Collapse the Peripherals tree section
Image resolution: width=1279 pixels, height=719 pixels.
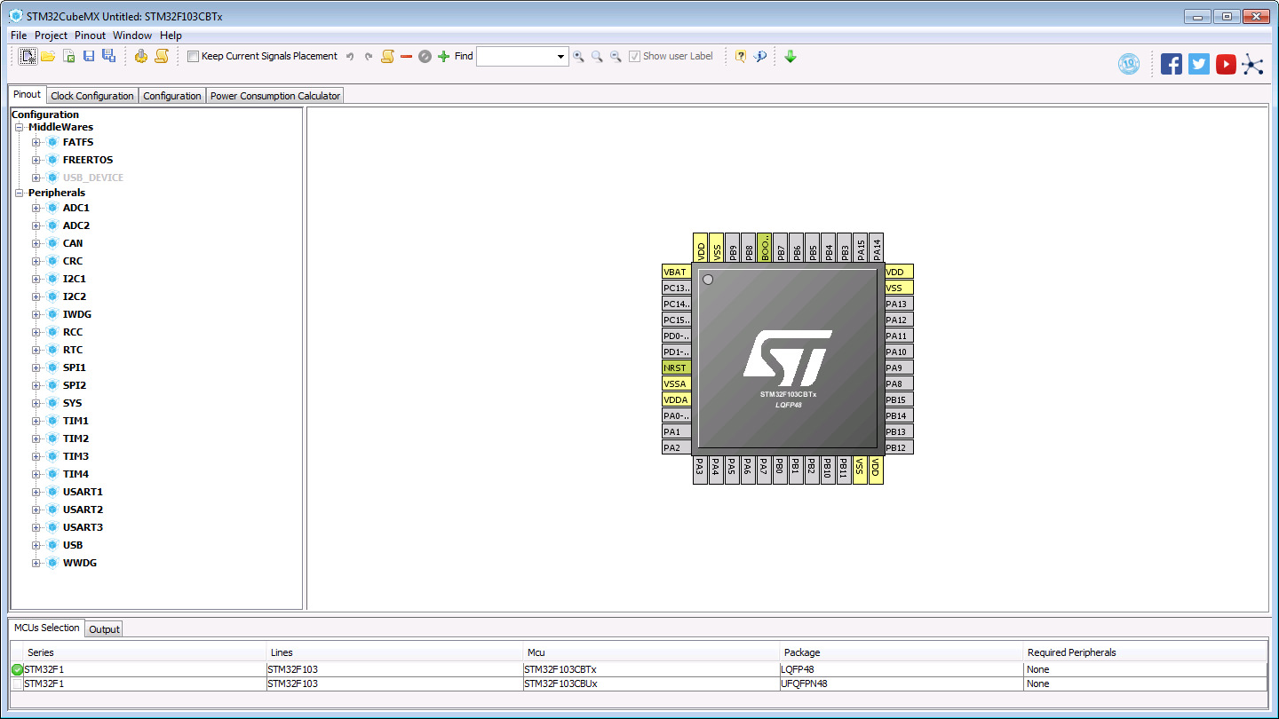coord(20,193)
